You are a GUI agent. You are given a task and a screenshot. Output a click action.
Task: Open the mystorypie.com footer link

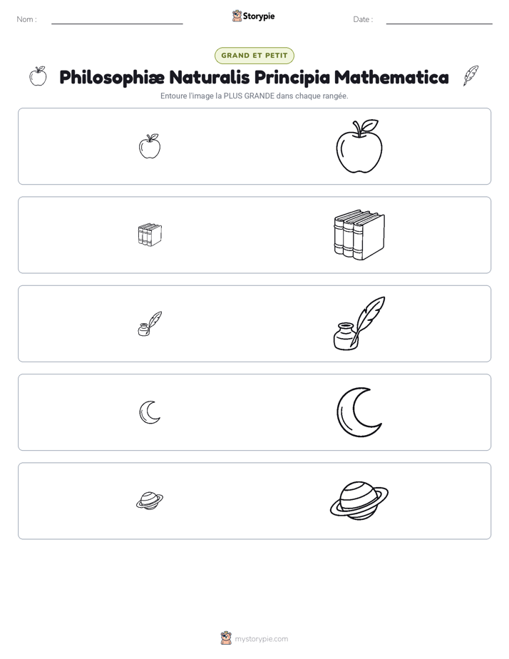coord(261,639)
